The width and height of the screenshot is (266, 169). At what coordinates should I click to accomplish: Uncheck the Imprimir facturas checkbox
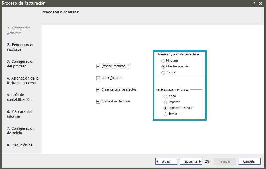[x=98, y=66]
